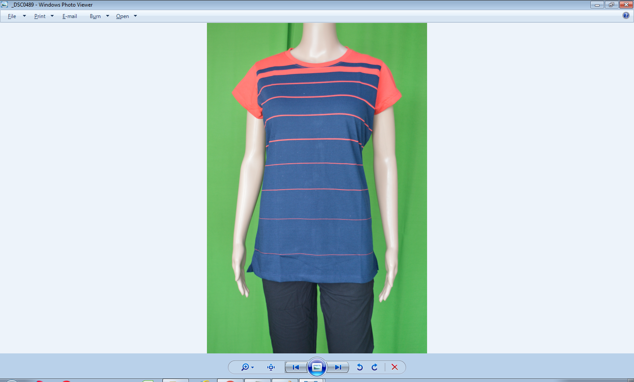Restore down the Photo Viewer window
This screenshot has width=634, height=382.
[x=611, y=5]
